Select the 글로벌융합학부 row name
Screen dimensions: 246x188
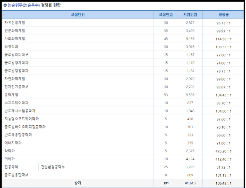coord(16,175)
